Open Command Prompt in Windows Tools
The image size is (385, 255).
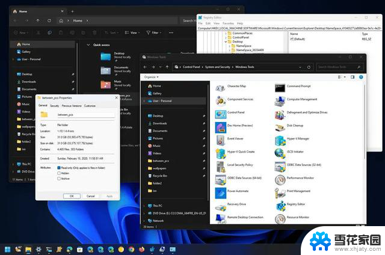[293, 87]
